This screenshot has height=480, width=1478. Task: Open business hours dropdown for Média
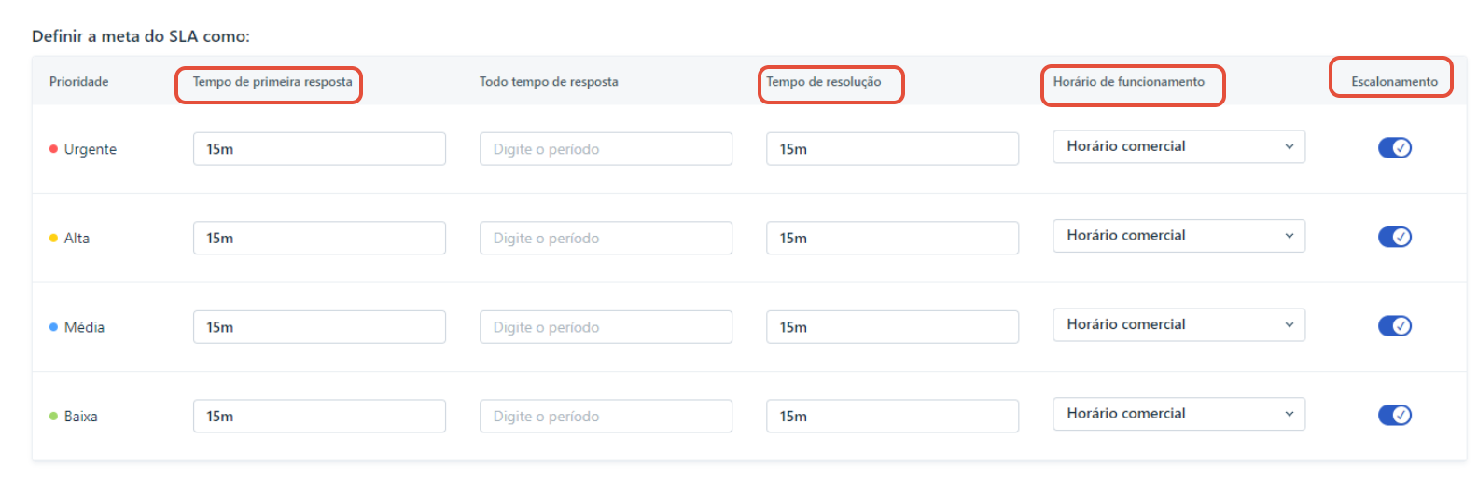pos(1178,324)
